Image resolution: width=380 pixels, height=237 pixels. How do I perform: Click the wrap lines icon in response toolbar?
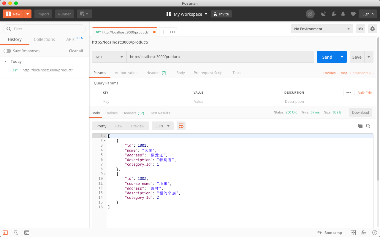(x=181, y=126)
